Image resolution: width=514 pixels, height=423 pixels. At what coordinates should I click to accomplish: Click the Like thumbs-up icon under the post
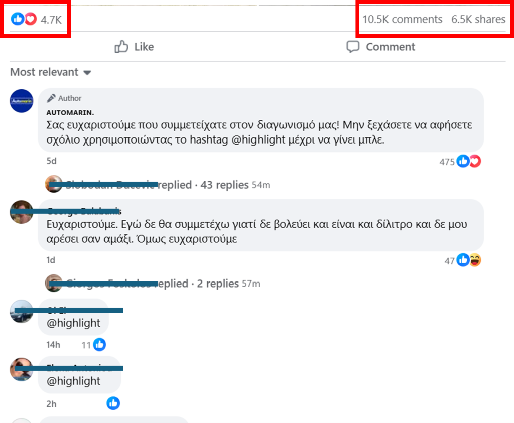[121, 47]
